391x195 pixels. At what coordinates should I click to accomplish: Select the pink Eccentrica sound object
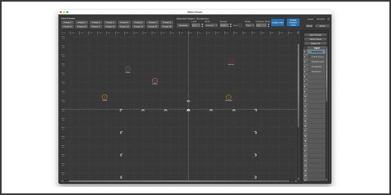pos(155,81)
